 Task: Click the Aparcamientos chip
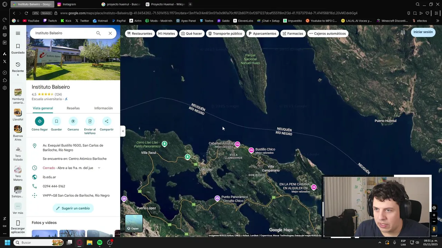pos(262,33)
